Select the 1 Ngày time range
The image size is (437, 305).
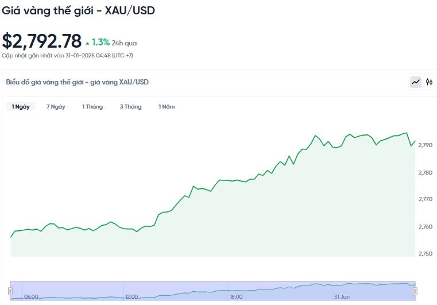pyautogui.click(x=21, y=107)
